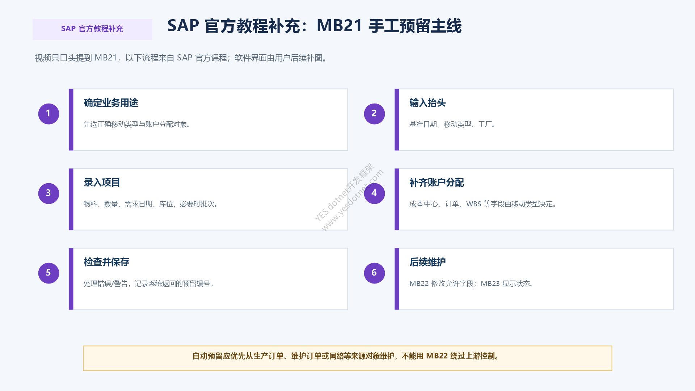Screen dimensions: 695x391
Task: Select text '处理错误/警告，记录系统返回的预留编号。'
Action: 149,283
